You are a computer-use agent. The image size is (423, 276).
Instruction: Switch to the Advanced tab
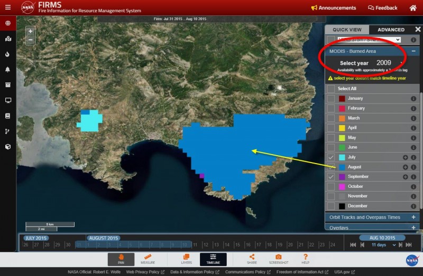(x=391, y=30)
